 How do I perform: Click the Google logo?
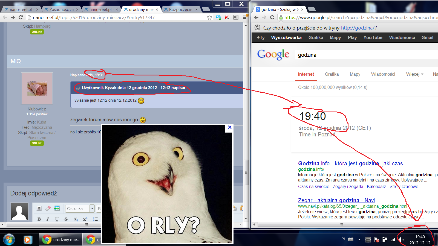tap(273, 55)
